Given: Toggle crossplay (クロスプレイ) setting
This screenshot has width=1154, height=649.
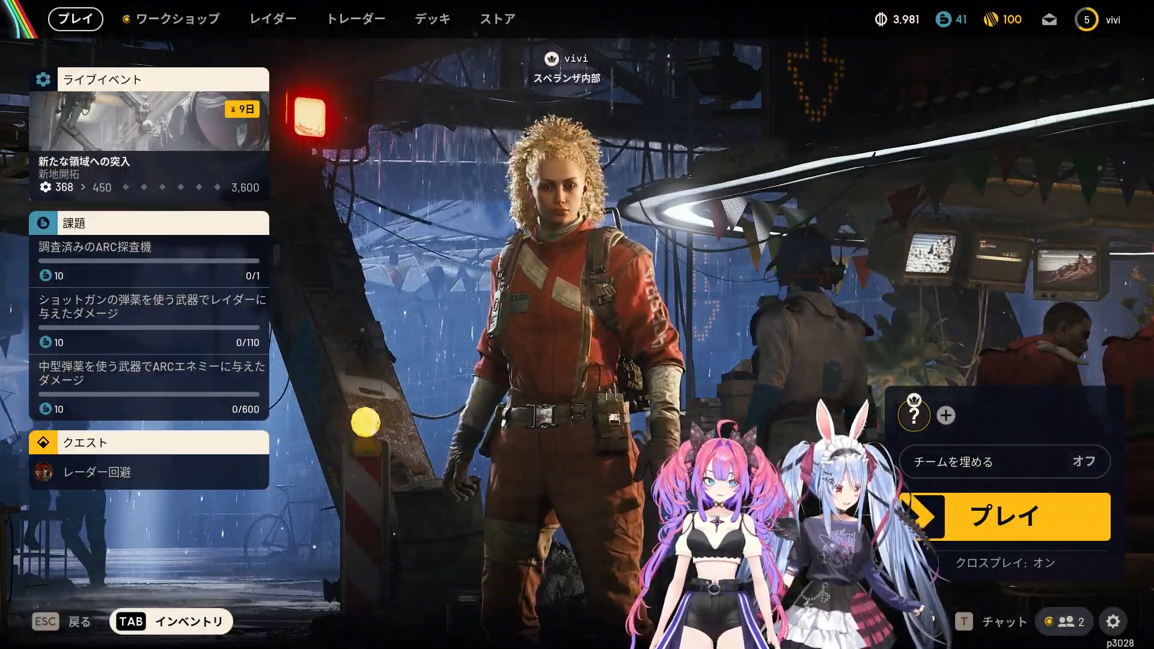Looking at the screenshot, I should [x=1004, y=563].
